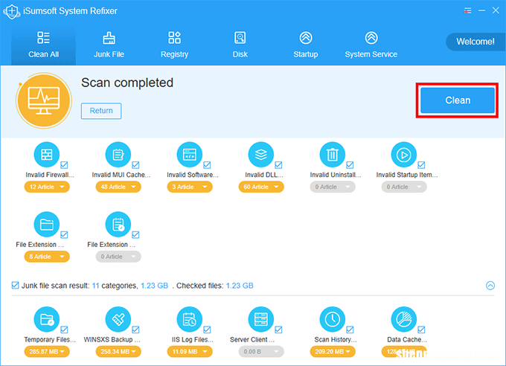Click the Invalid Uninstall trash icon

[x=333, y=155]
